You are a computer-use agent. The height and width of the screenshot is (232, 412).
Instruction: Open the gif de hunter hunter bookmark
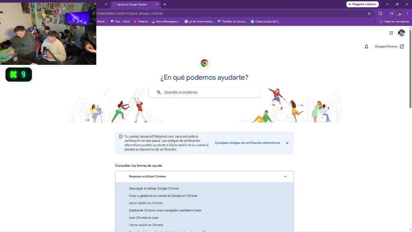(x=199, y=22)
